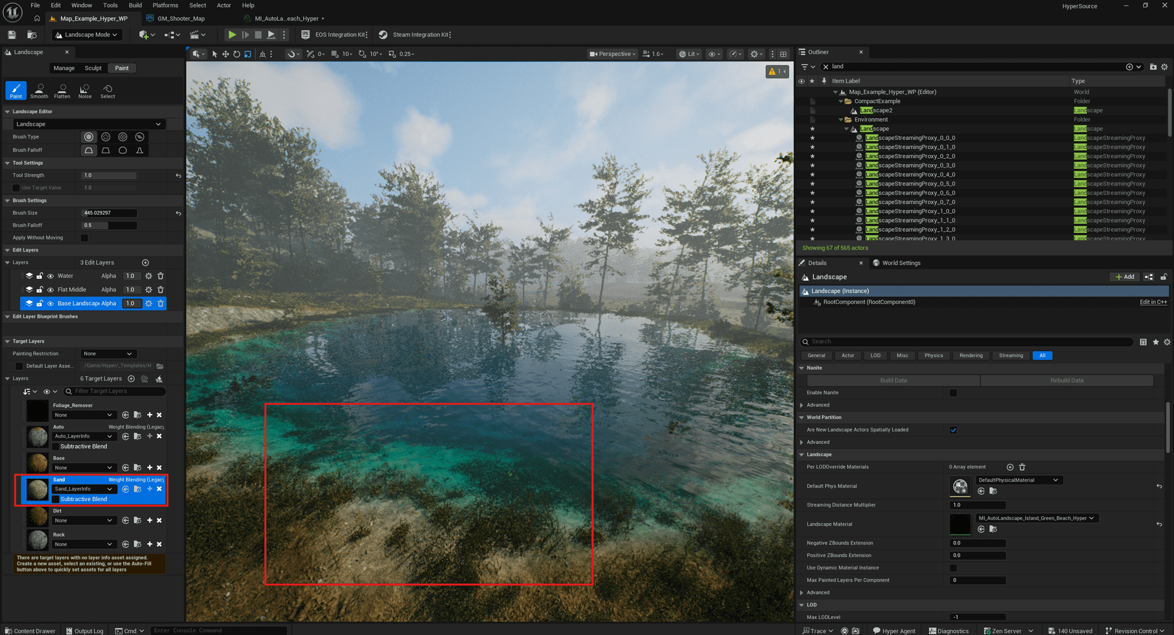Open Outliner settings gear
The image size is (1174, 635).
(1165, 67)
